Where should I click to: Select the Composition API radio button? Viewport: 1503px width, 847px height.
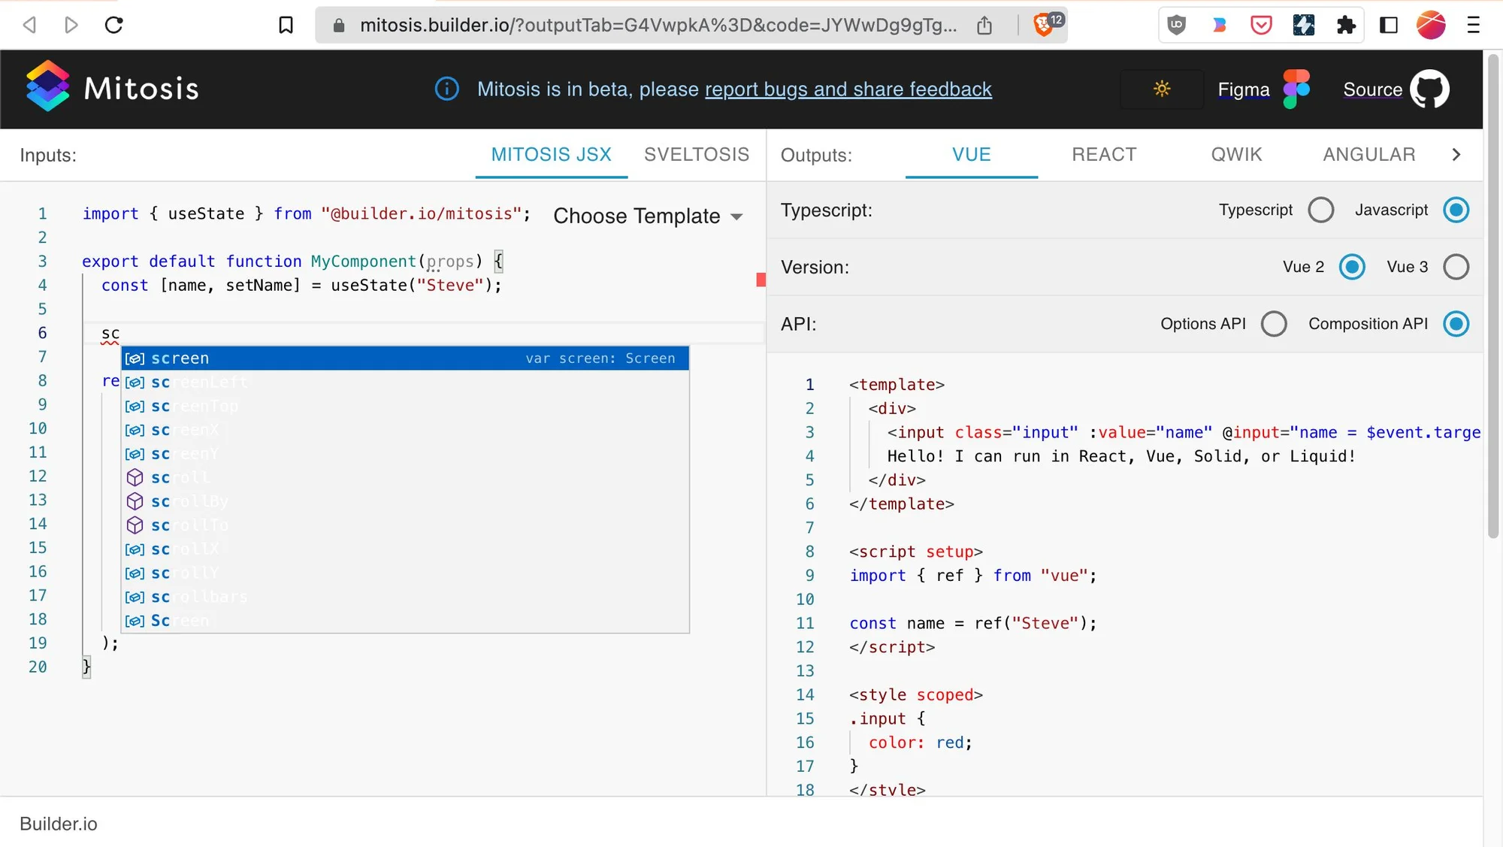[1456, 325]
